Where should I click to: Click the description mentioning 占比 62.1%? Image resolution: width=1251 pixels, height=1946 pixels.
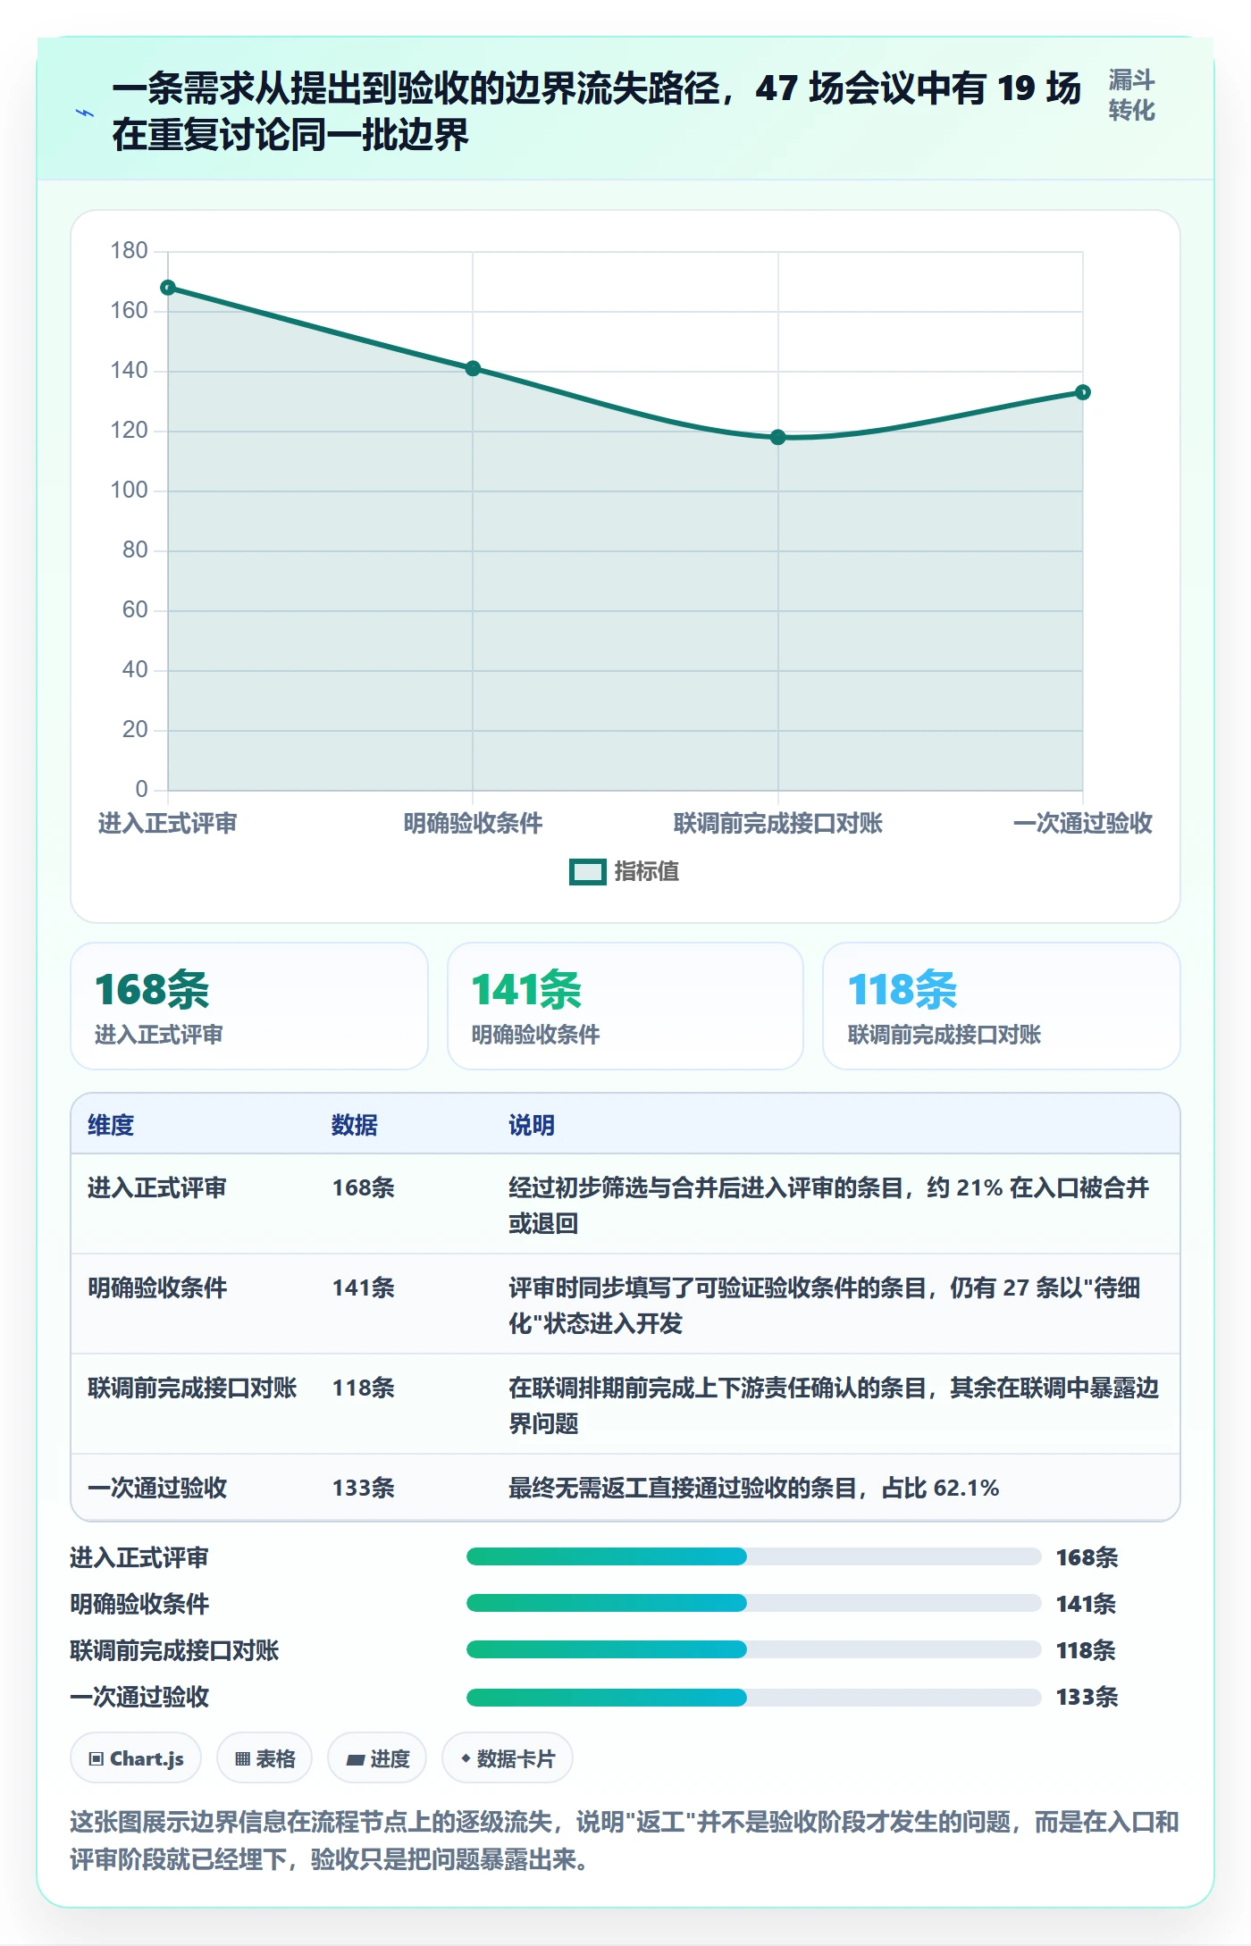point(753,1488)
